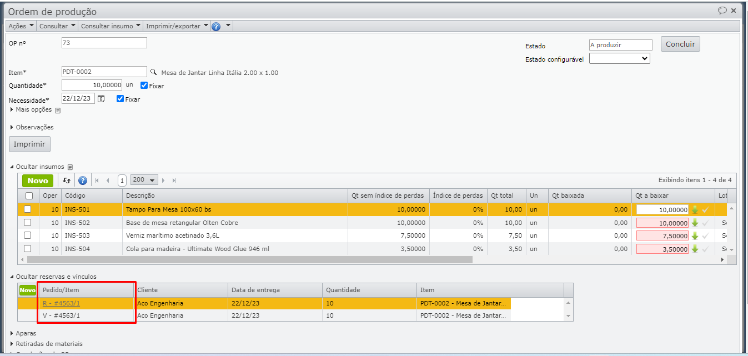Go to next page of insumos grid
The width and height of the screenshot is (748, 356).
tap(164, 180)
